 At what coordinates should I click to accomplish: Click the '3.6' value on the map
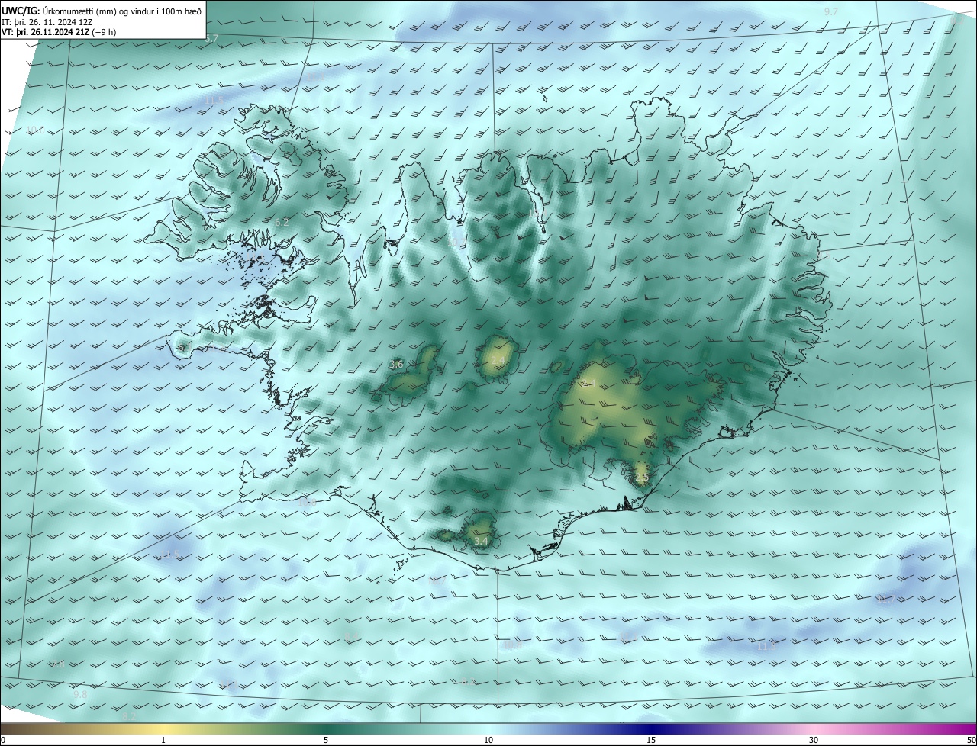point(396,365)
